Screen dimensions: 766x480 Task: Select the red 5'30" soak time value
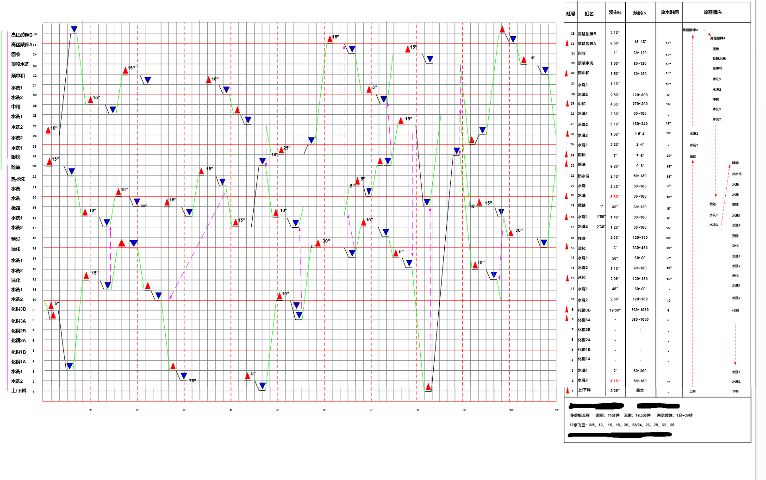[x=615, y=197]
